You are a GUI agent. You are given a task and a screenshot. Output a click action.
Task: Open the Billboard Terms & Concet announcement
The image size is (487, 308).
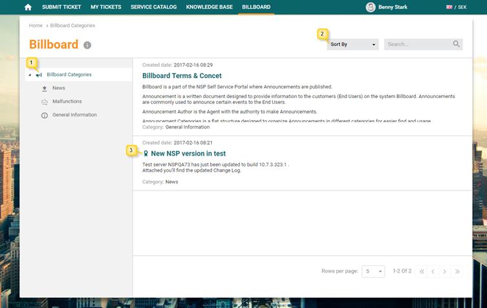pos(182,76)
